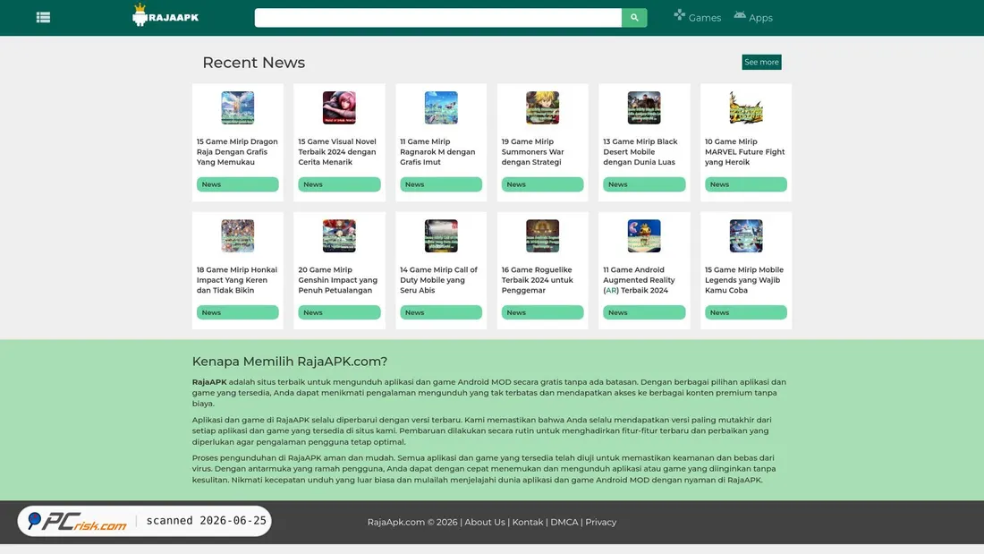Open MARVEL Future Fight article thumbnail
984x554 pixels.
click(x=745, y=107)
